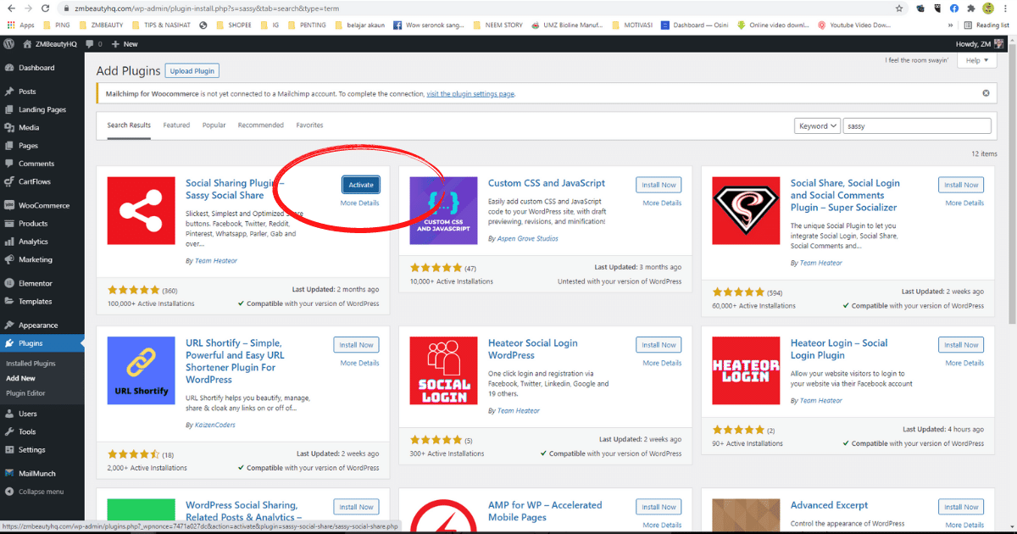The width and height of the screenshot is (1017, 534).
Task: Install the Advanced Excerpt plugin
Action: coord(961,507)
